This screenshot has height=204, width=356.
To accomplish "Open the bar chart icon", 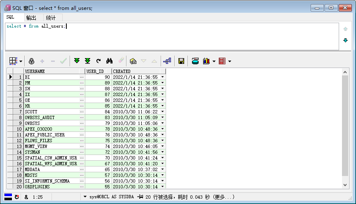I will [x=206, y=61].
